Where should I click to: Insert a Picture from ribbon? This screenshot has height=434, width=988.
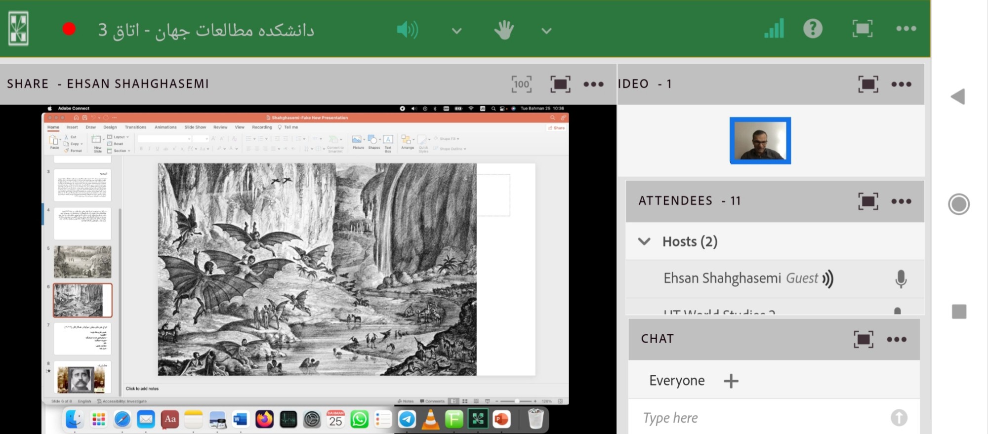pyautogui.click(x=358, y=142)
